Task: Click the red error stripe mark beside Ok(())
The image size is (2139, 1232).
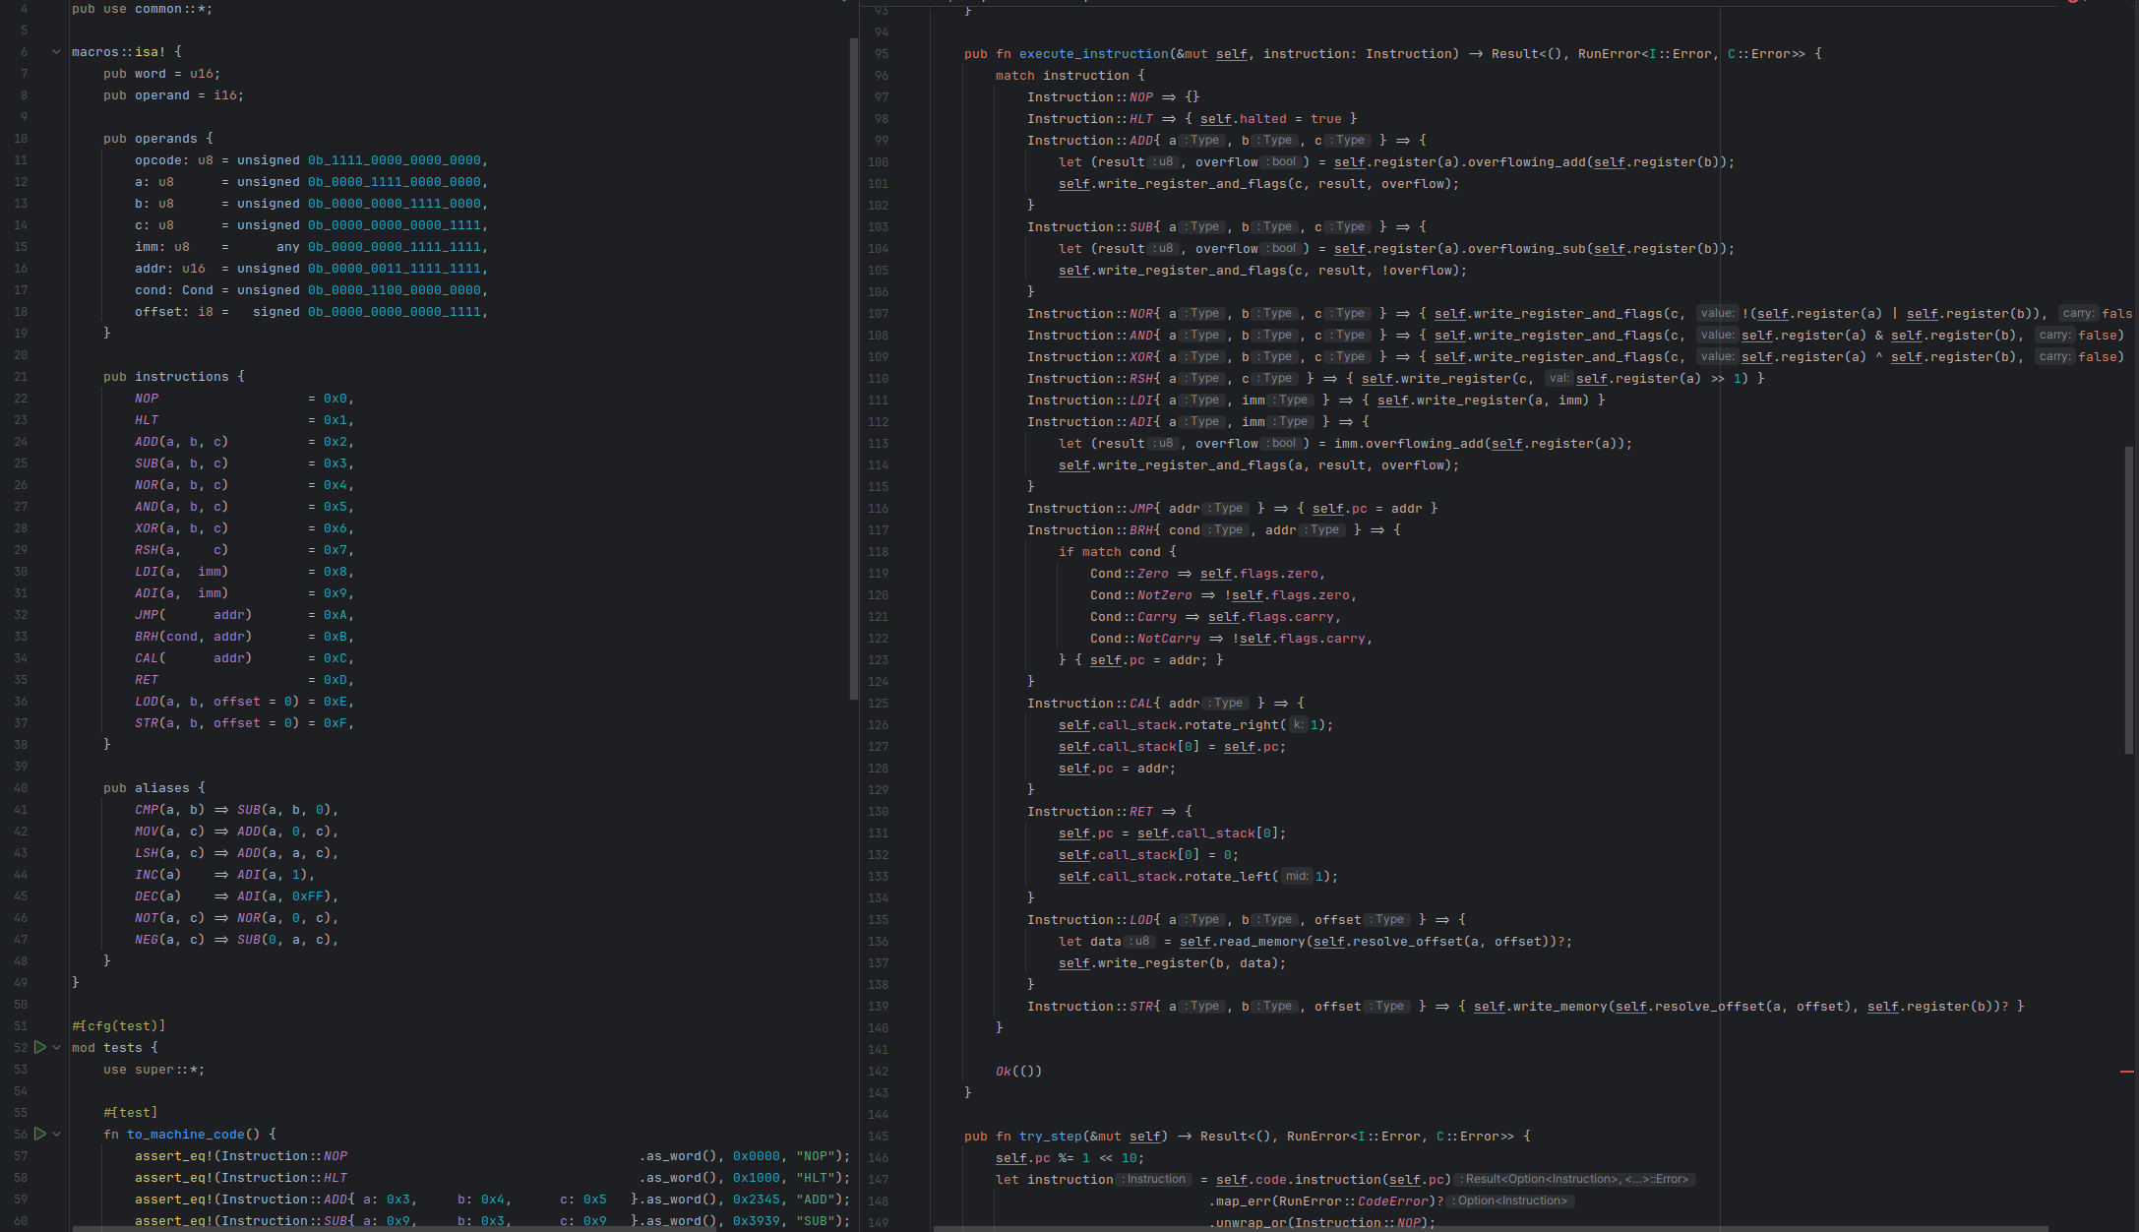Action: click(2126, 1071)
